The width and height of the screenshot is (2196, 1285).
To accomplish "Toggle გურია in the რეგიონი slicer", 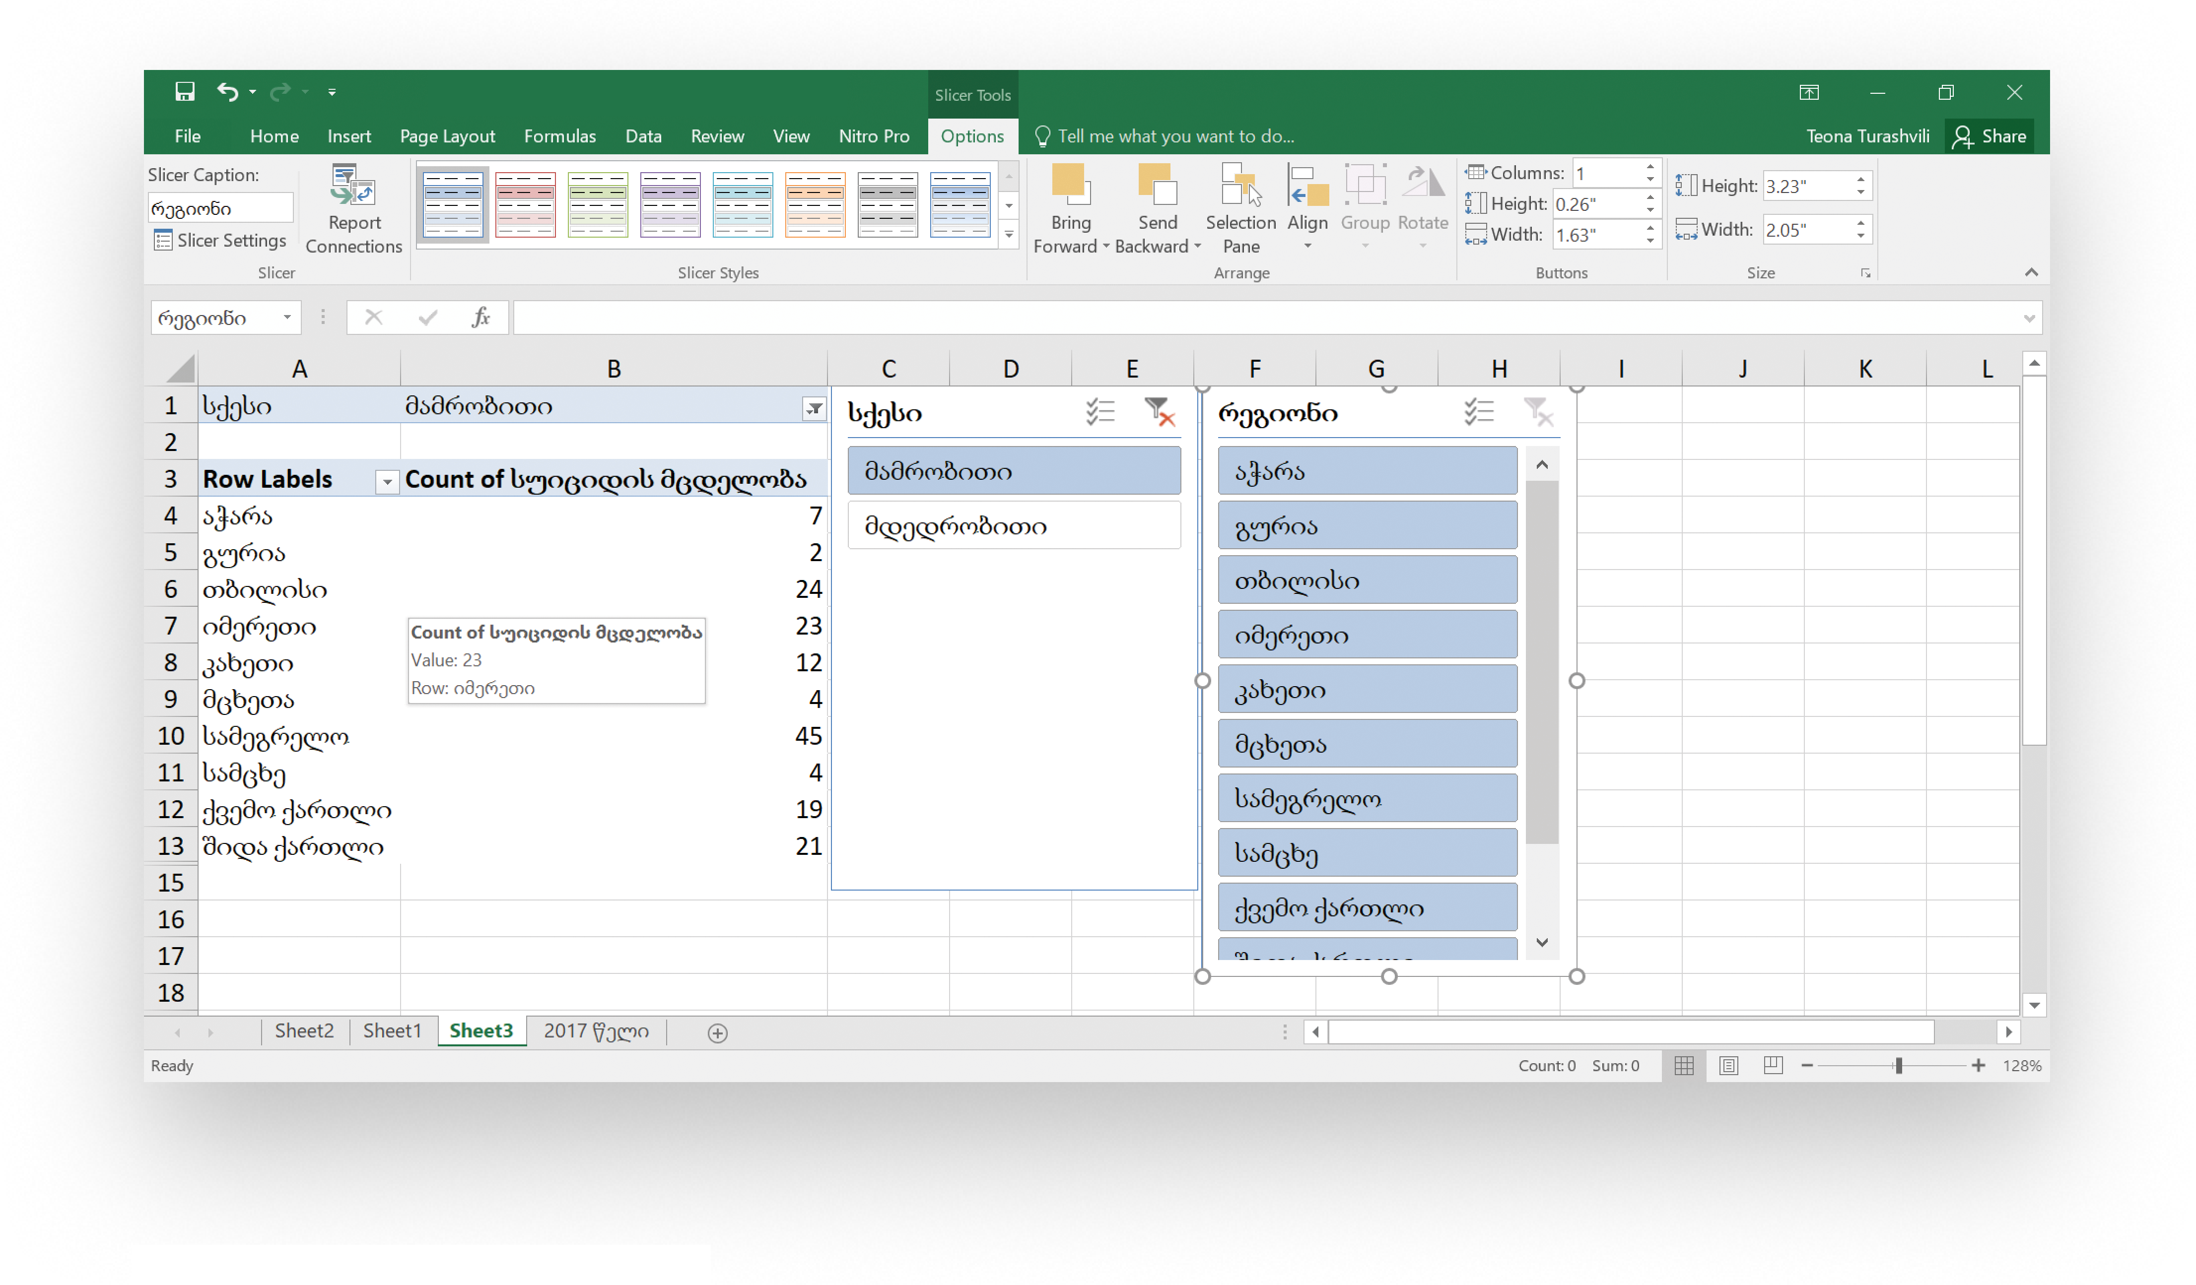I will [x=1367, y=525].
